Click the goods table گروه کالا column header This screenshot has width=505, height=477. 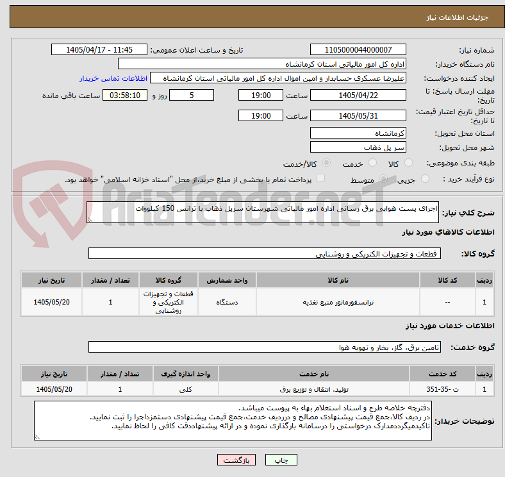(169, 280)
